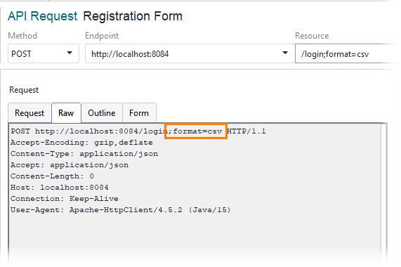The width and height of the screenshot is (401, 267).
Task: Click the Connection: Keep-Alive line
Action: pyautogui.click(x=65, y=199)
